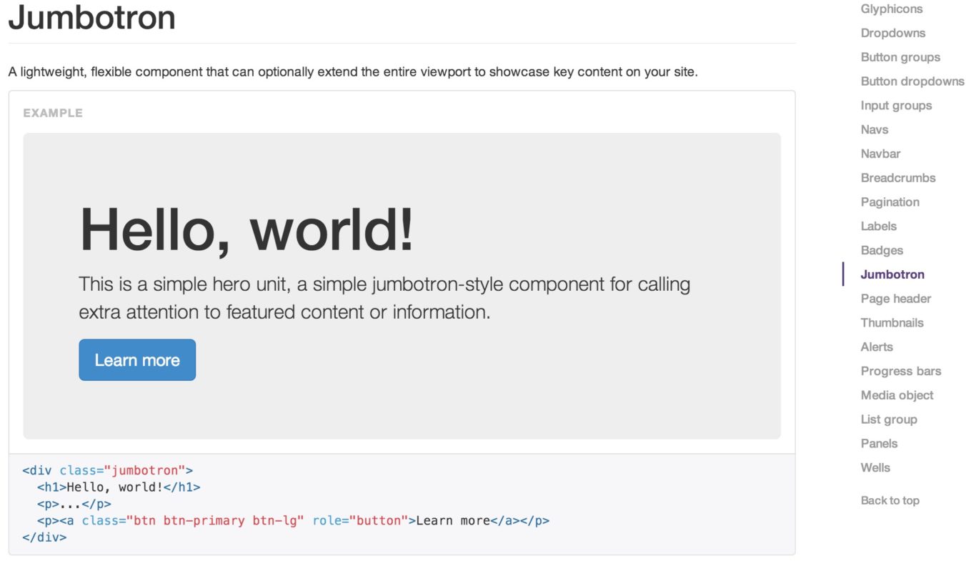Click the <p>...</p> code line
The image size is (976, 561).
click(x=74, y=504)
